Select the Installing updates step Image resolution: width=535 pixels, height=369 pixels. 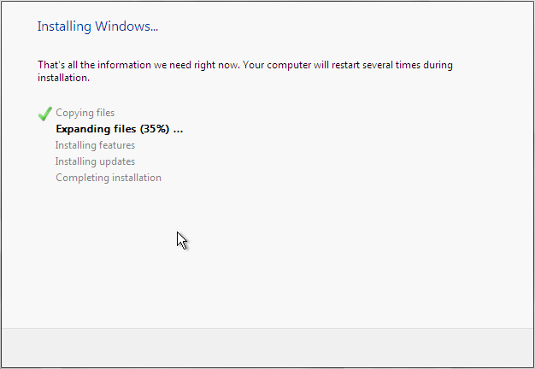[x=95, y=161]
